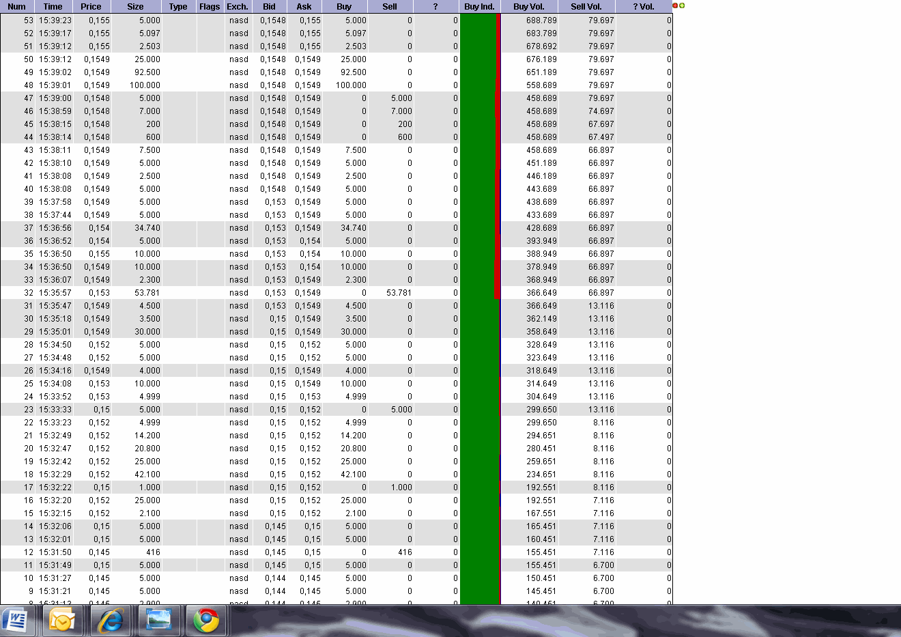Sort trades by the Size column

[134, 7]
